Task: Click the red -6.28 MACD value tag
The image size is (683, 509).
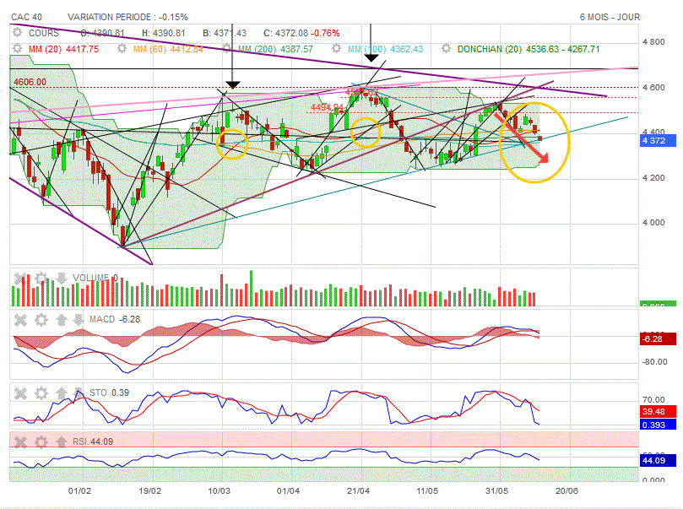Action: [658, 338]
